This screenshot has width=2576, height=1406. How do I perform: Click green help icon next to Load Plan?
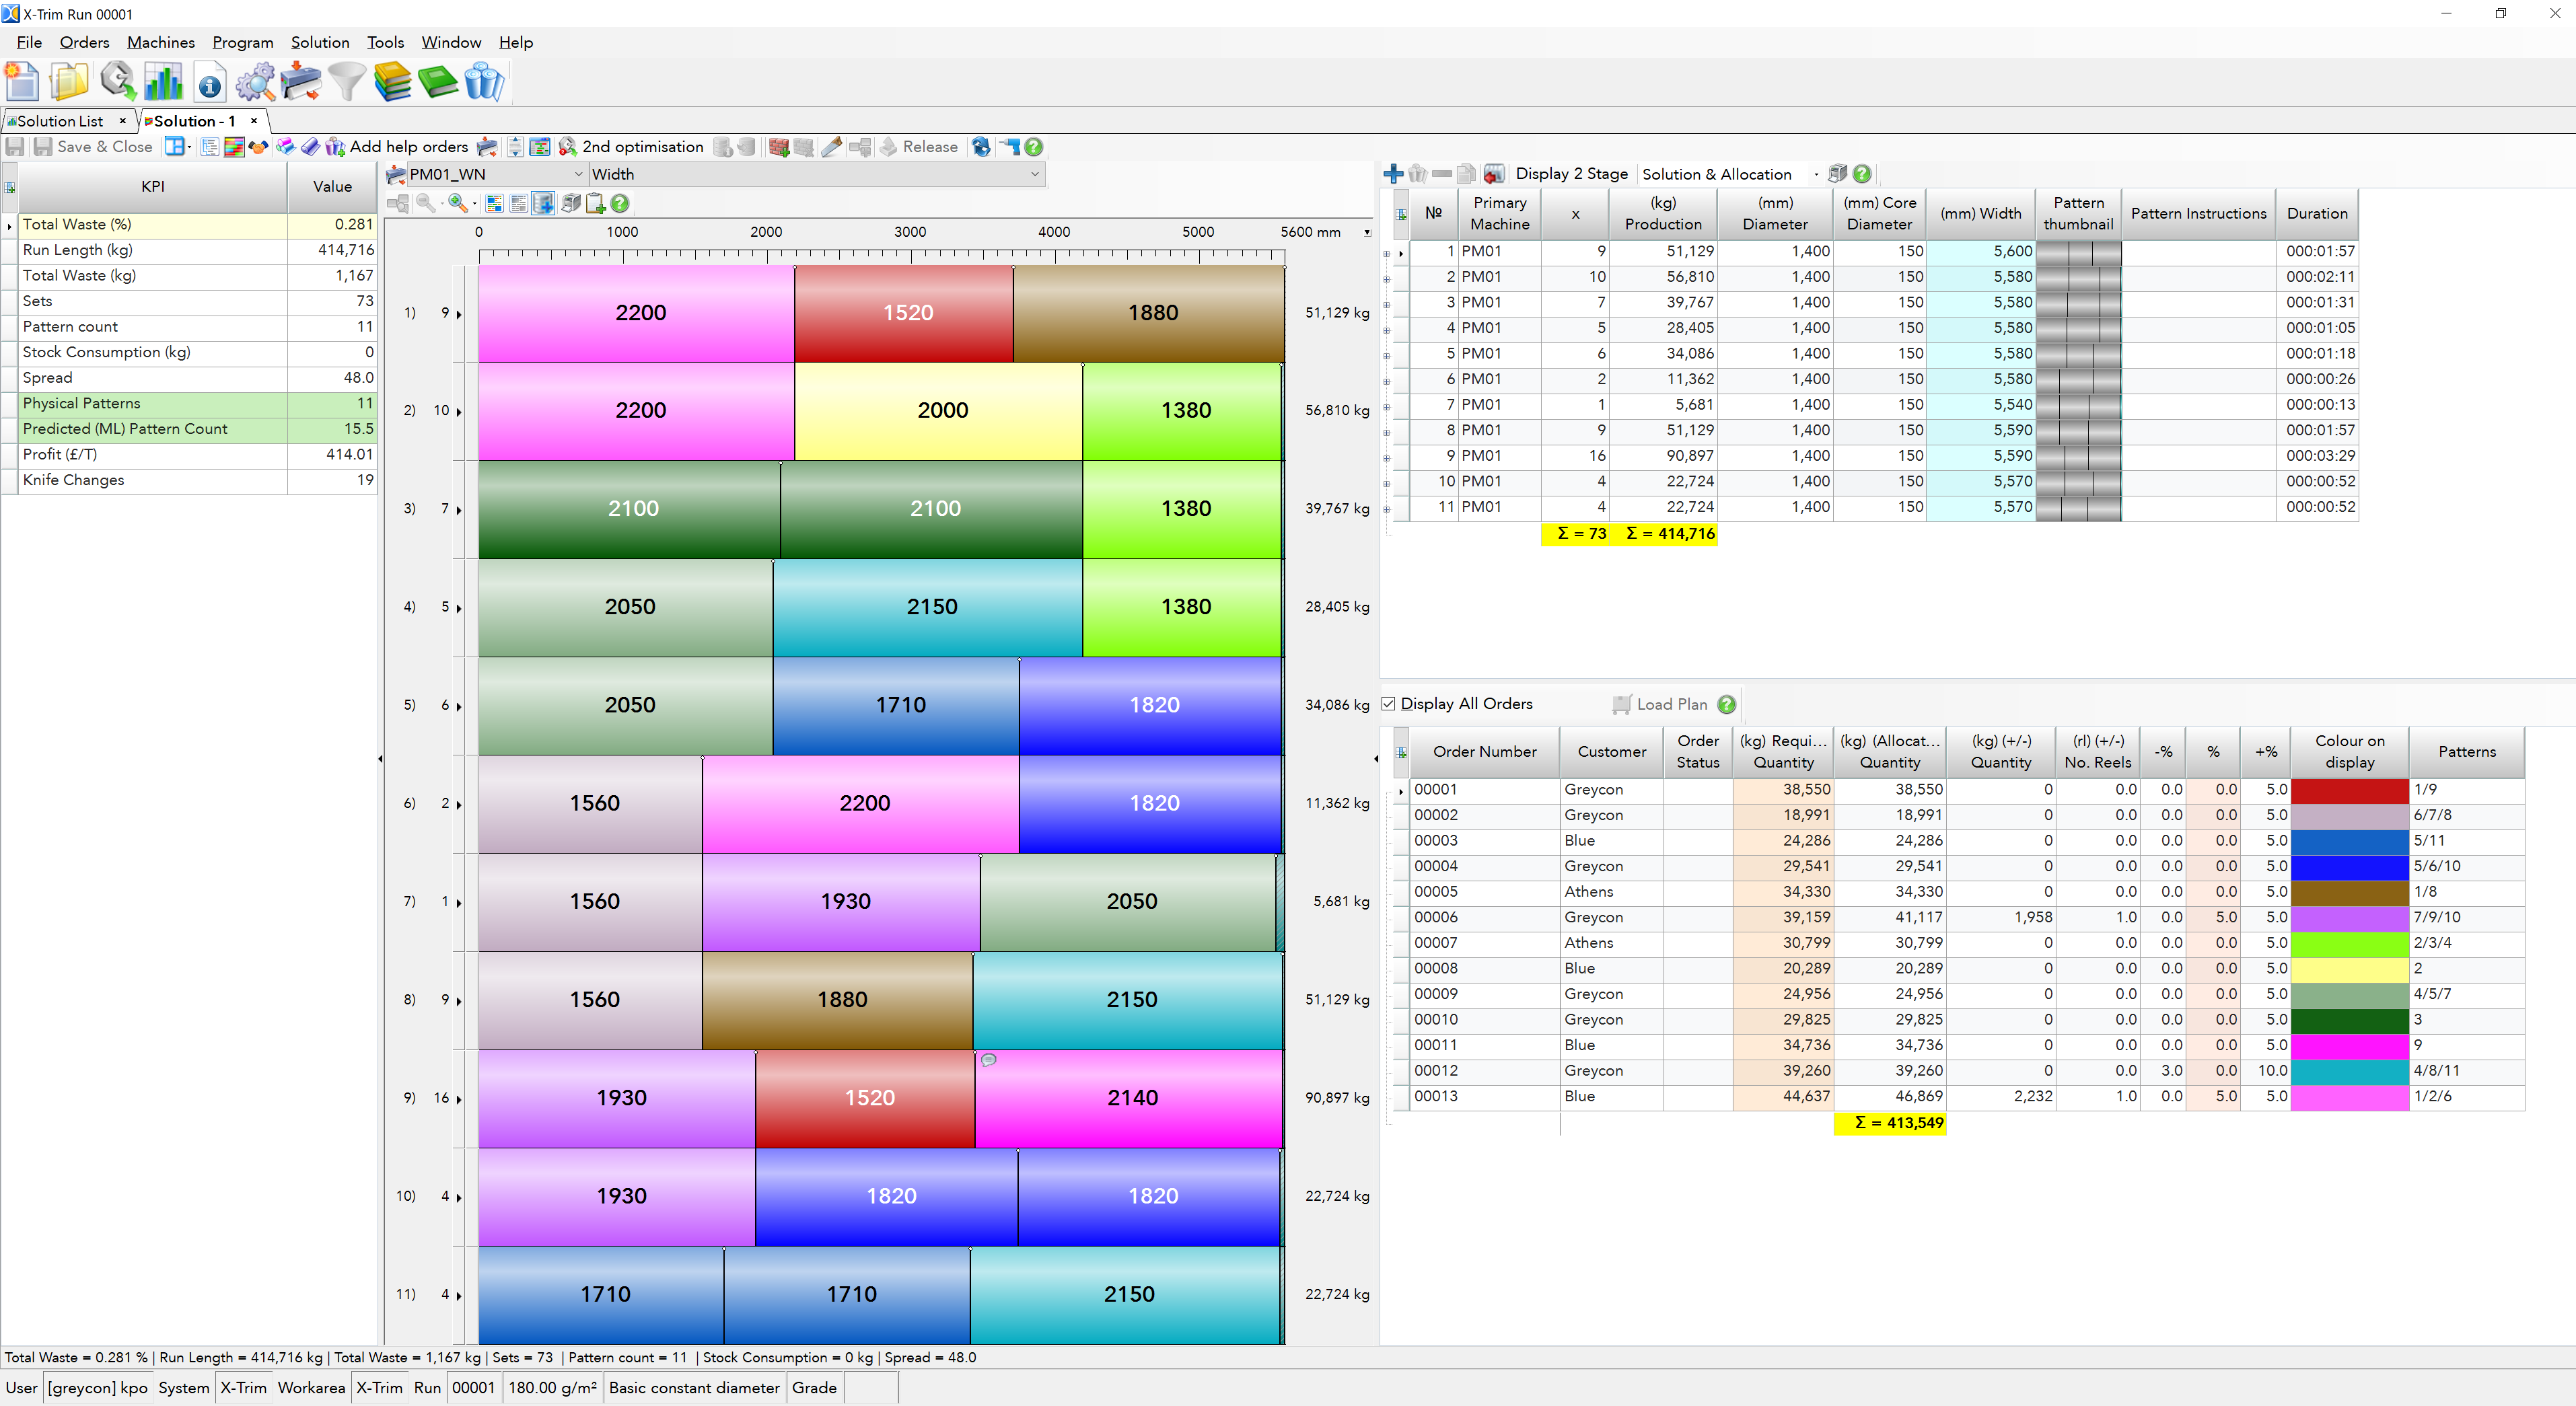tap(1727, 704)
